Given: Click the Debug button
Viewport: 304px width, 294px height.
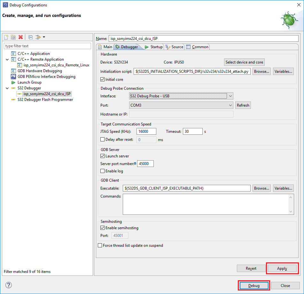Looking at the screenshot, I should click(x=254, y=286).
